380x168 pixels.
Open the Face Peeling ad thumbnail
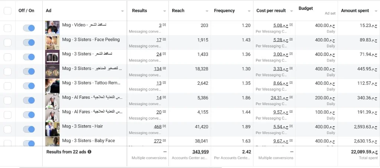52,43
